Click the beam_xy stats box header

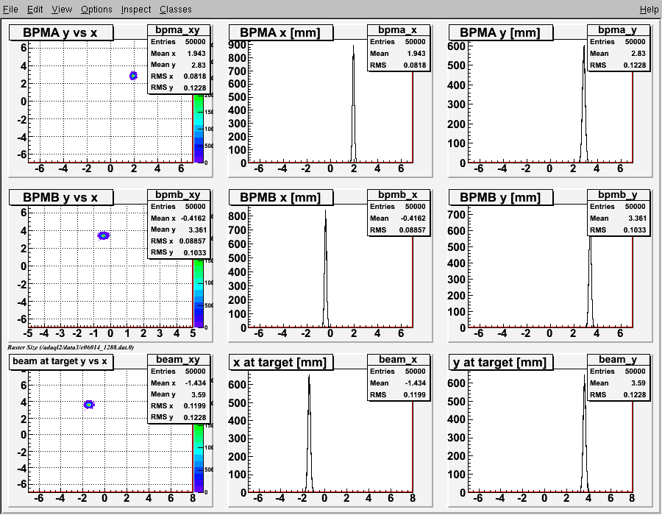pyautogui.click(x=178, y=359)
